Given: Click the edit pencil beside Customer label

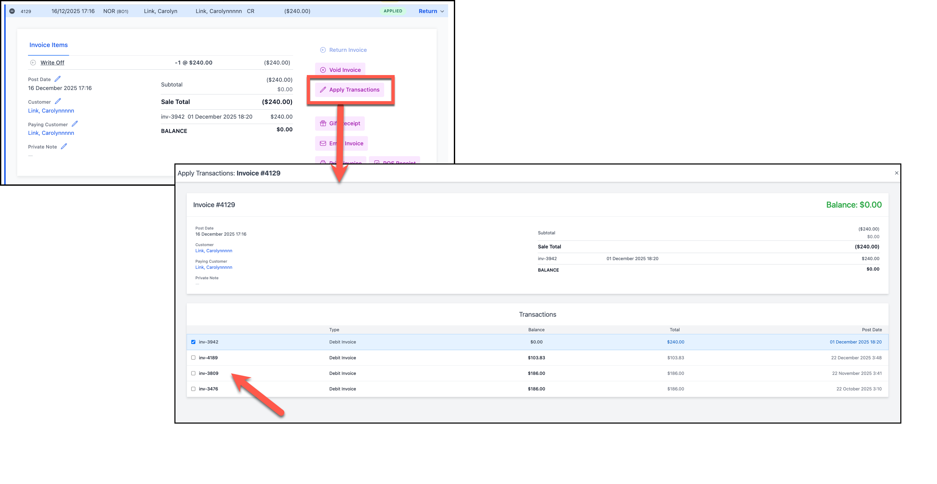Looking at the screenshot, I should point(58,101).
